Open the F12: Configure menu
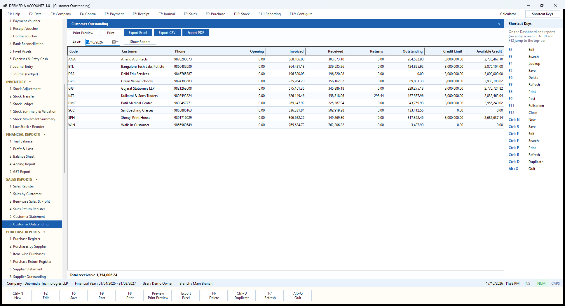The image size is (565, 306). tap(301, 14)
